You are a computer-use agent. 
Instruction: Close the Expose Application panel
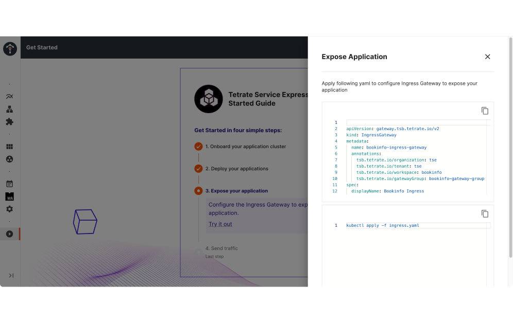click(487, 57)
